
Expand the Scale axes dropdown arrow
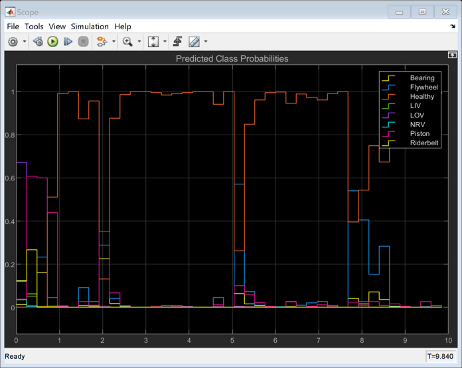[x=165, y=42]
